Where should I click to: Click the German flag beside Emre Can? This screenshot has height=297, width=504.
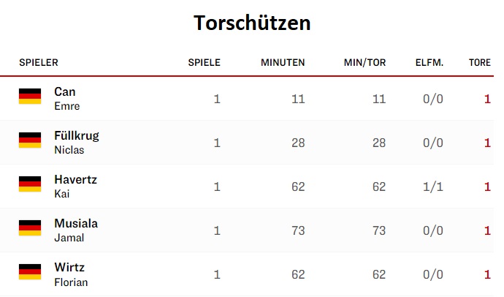click(30, 97)
